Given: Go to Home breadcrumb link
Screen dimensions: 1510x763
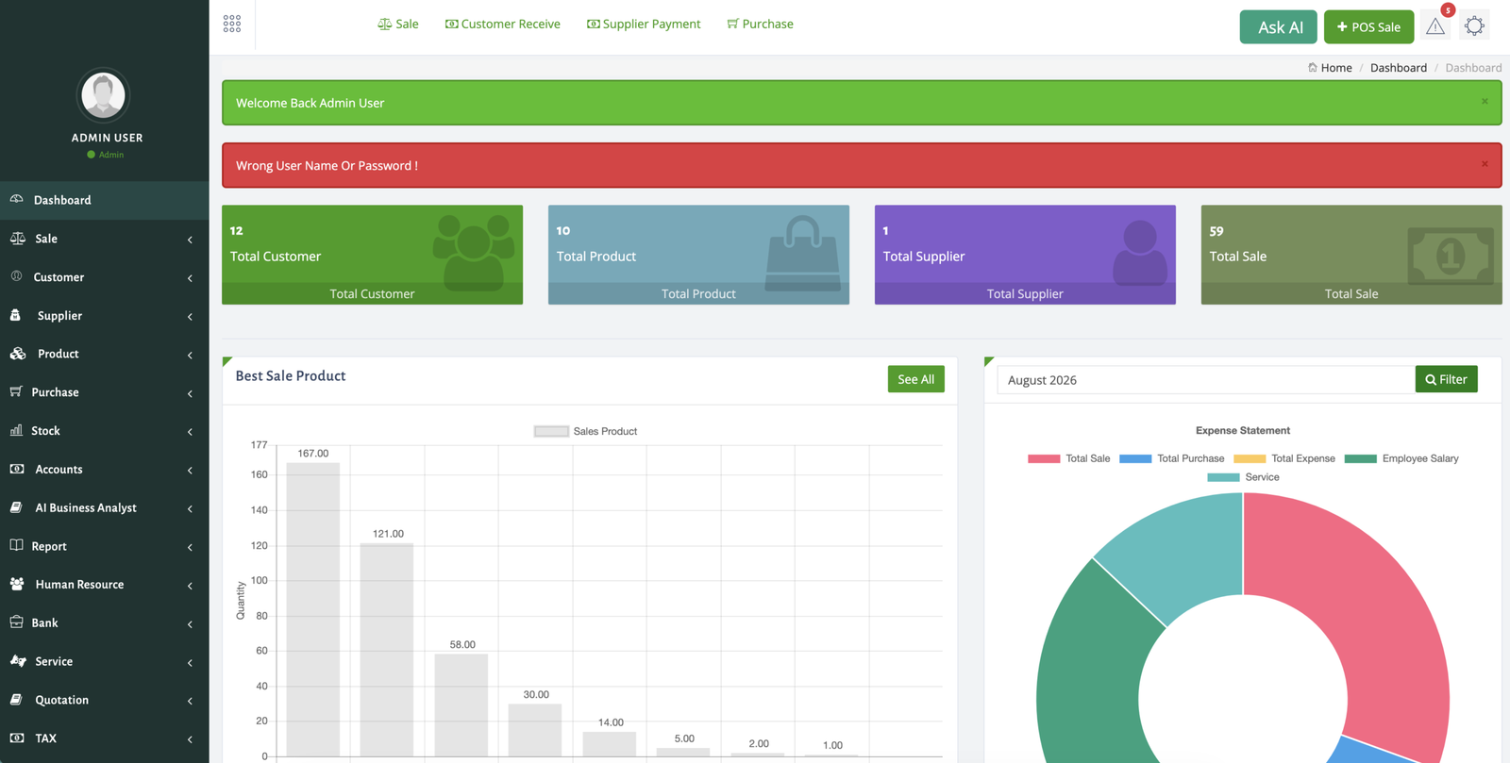Looking at the screenshot, I should click(x=1336, y=67).
